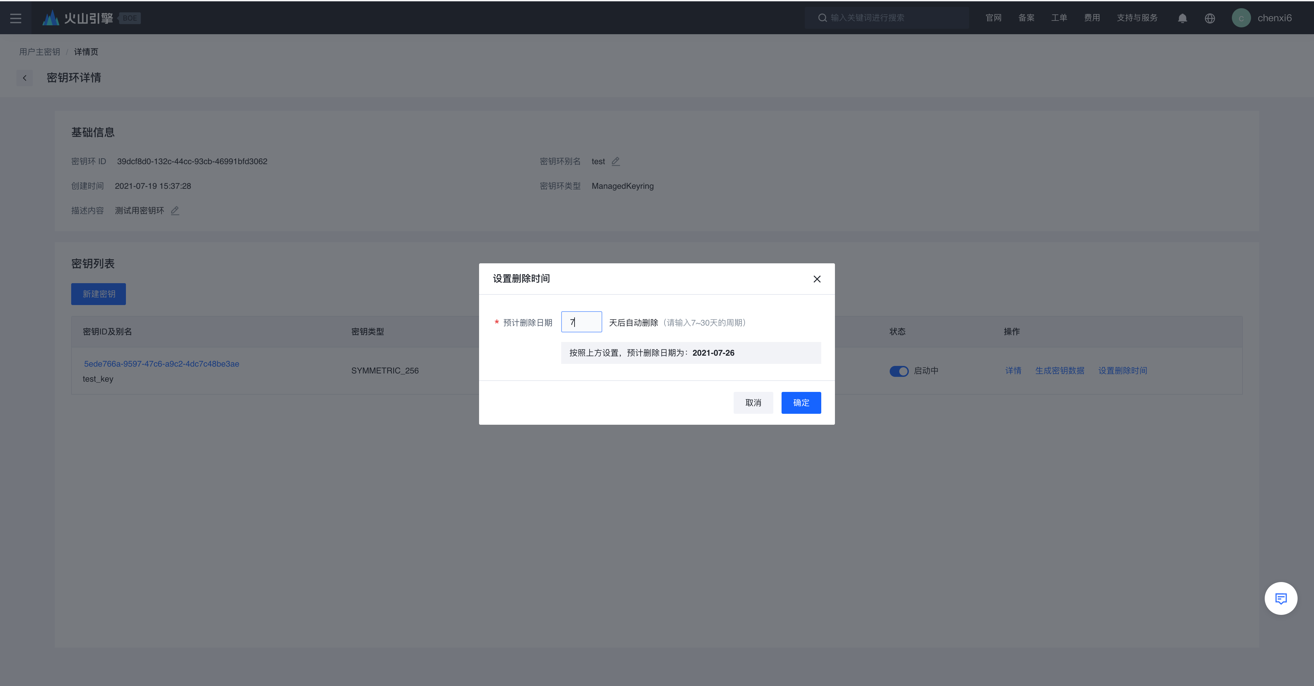This screenshot has height=686, width=1314.
Task: Confirm with the 确定 button
Action: point(801,403)
